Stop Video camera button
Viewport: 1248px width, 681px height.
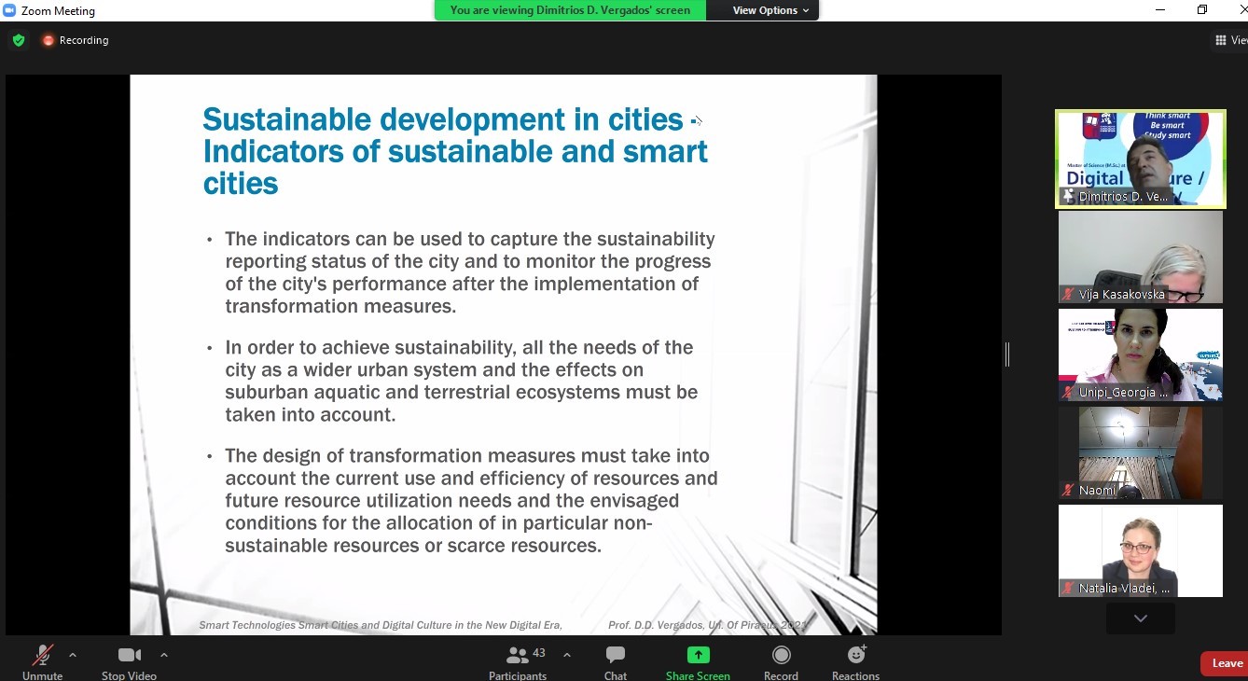[129, 661]
